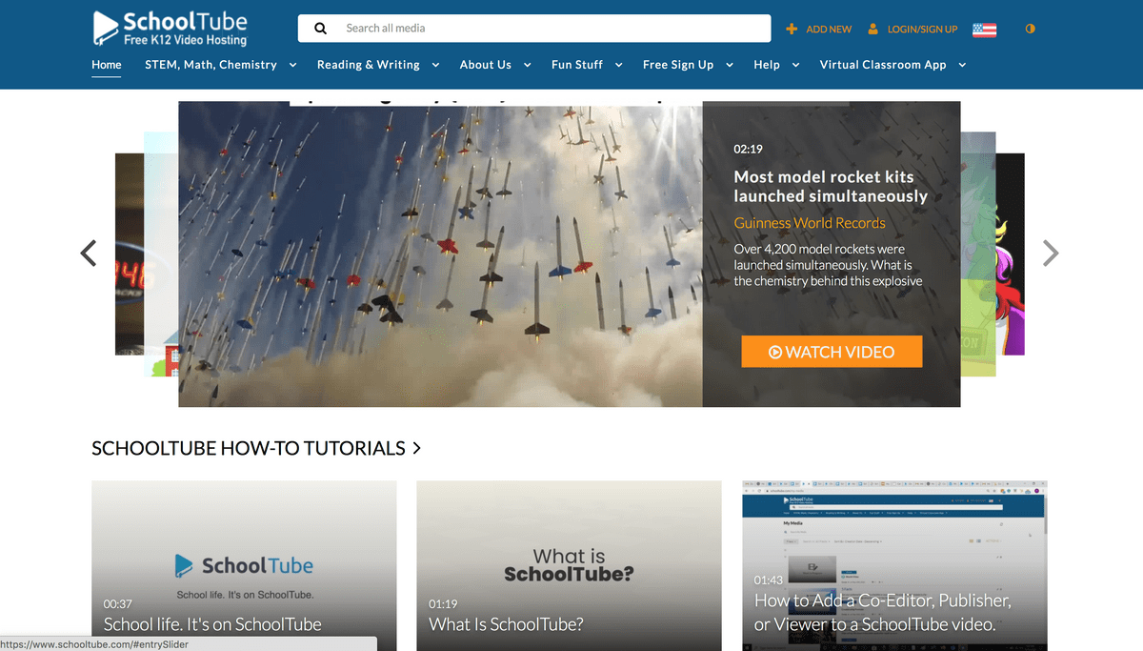Open the Add a Co-Editor tutorial thumbnail
This screenshot has width=1143, height=651.
tap(894, 565)
